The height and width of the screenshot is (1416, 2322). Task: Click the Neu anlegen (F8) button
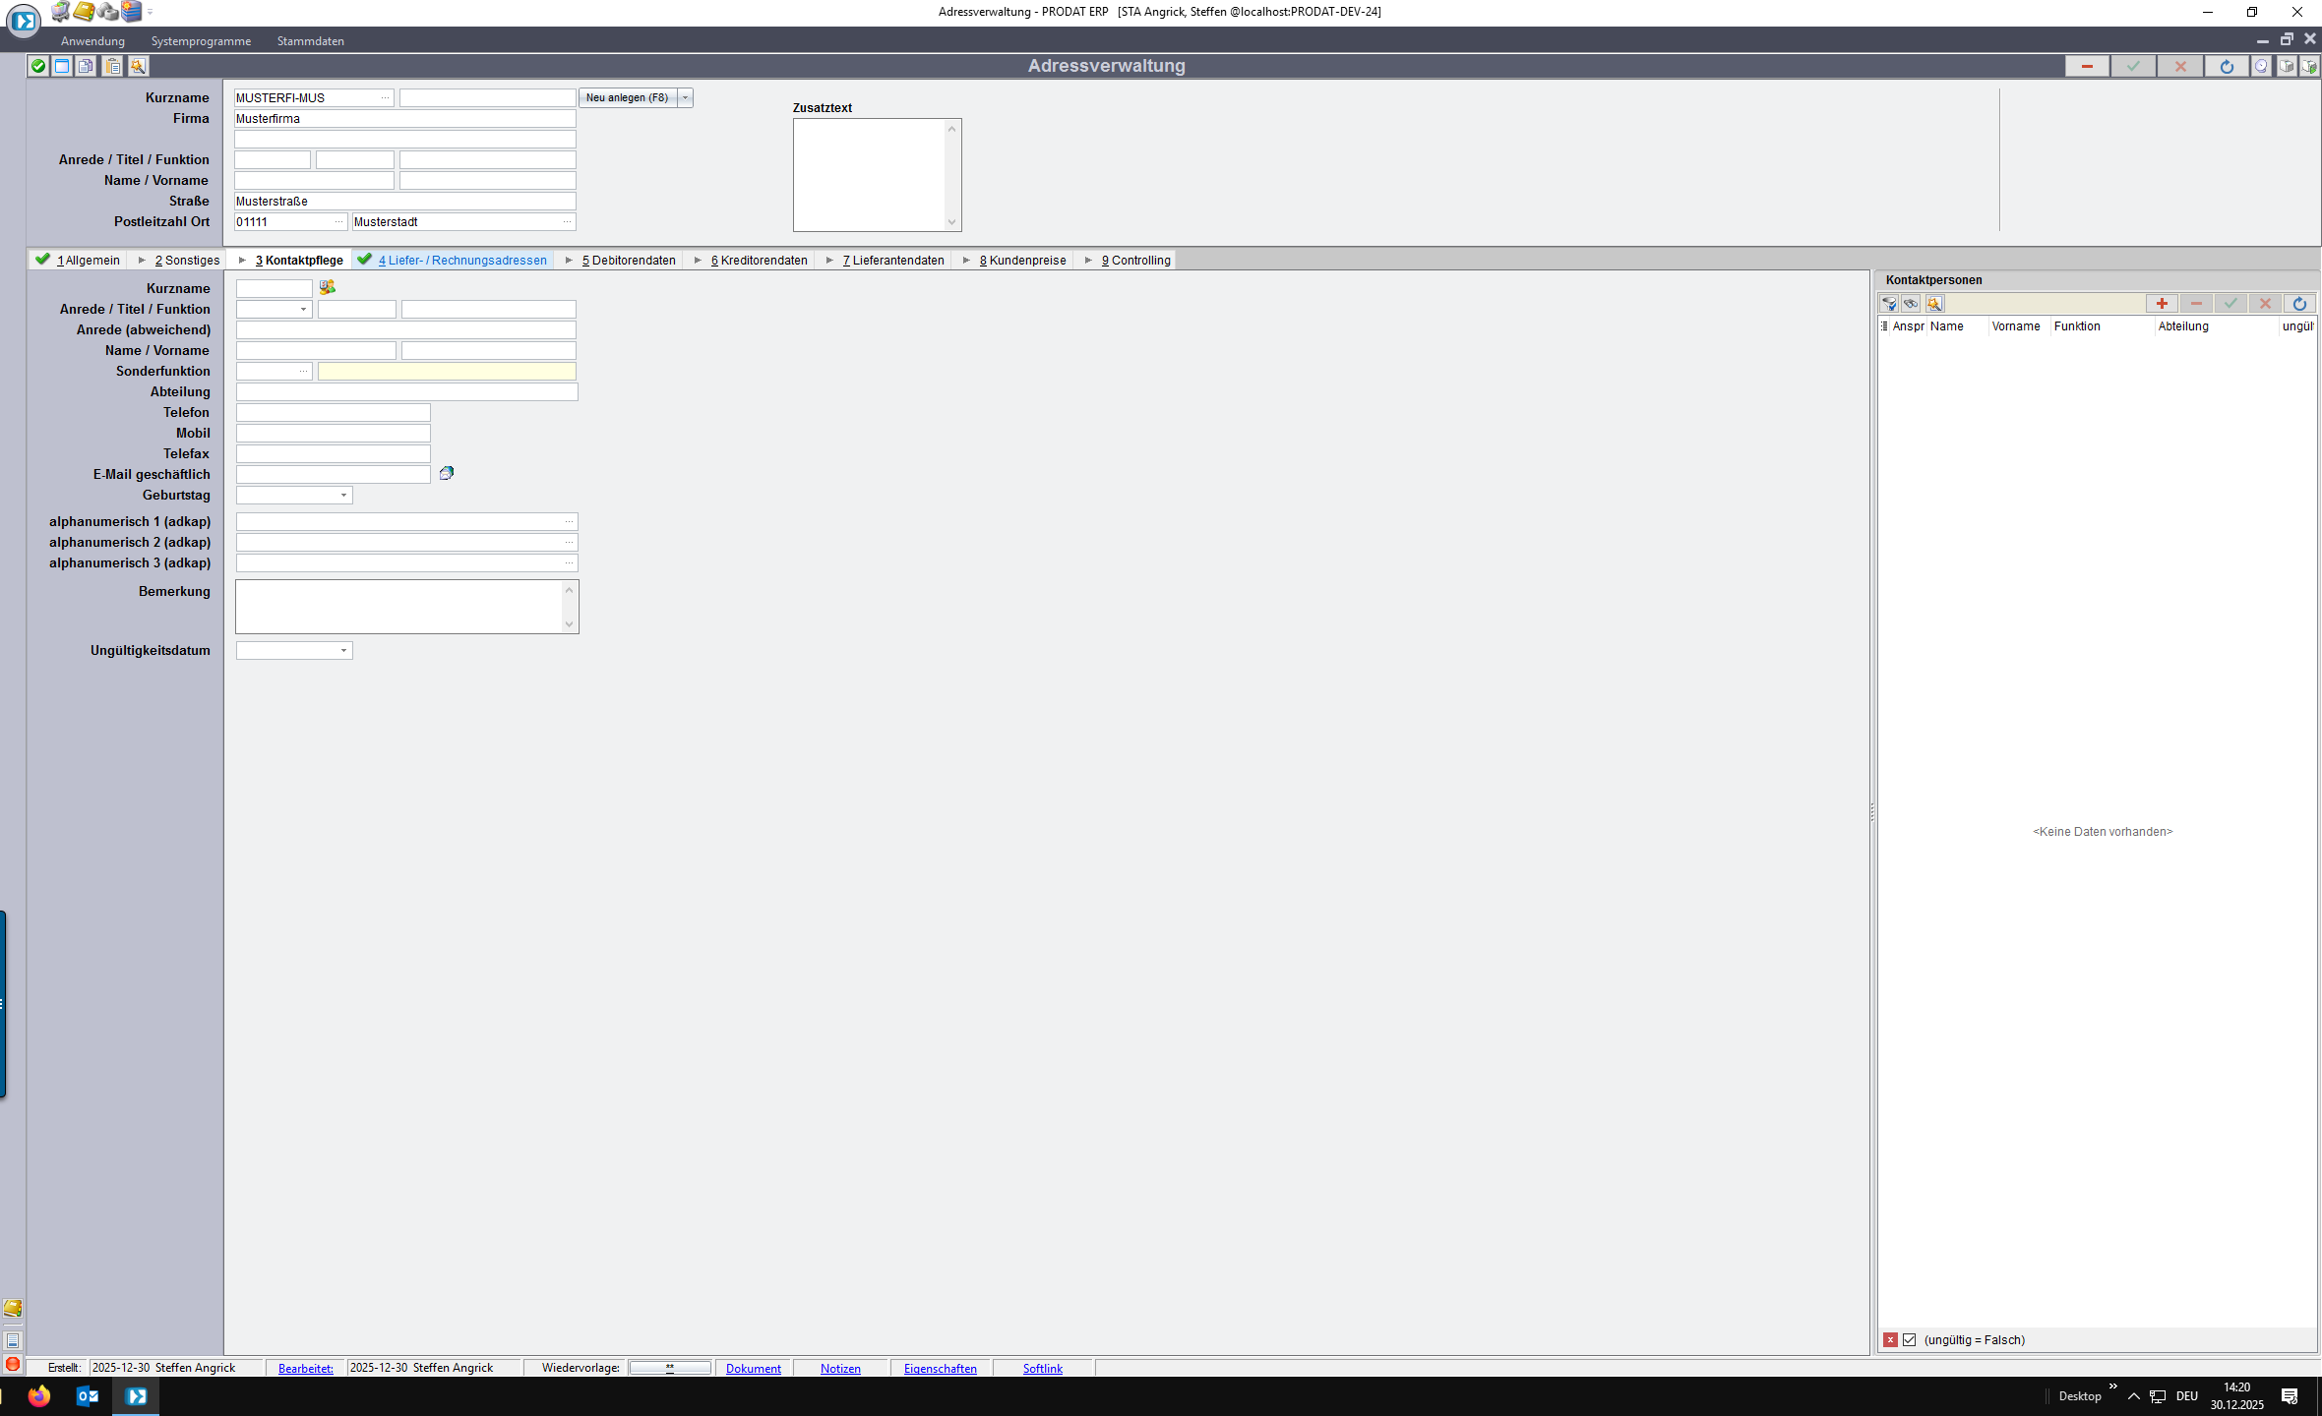click(627, 98)
